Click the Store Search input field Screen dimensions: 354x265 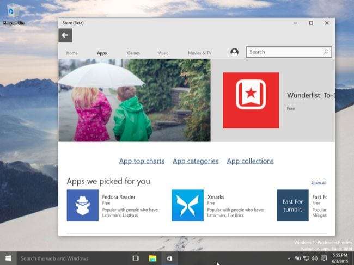(x=283, y=52)
